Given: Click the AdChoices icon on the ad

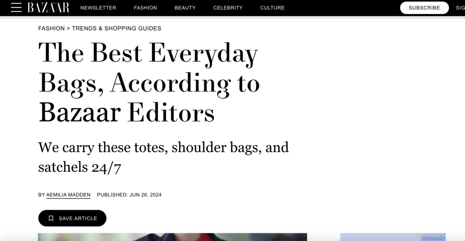Looking at the screenshot, I should click(x=442, y=238).
